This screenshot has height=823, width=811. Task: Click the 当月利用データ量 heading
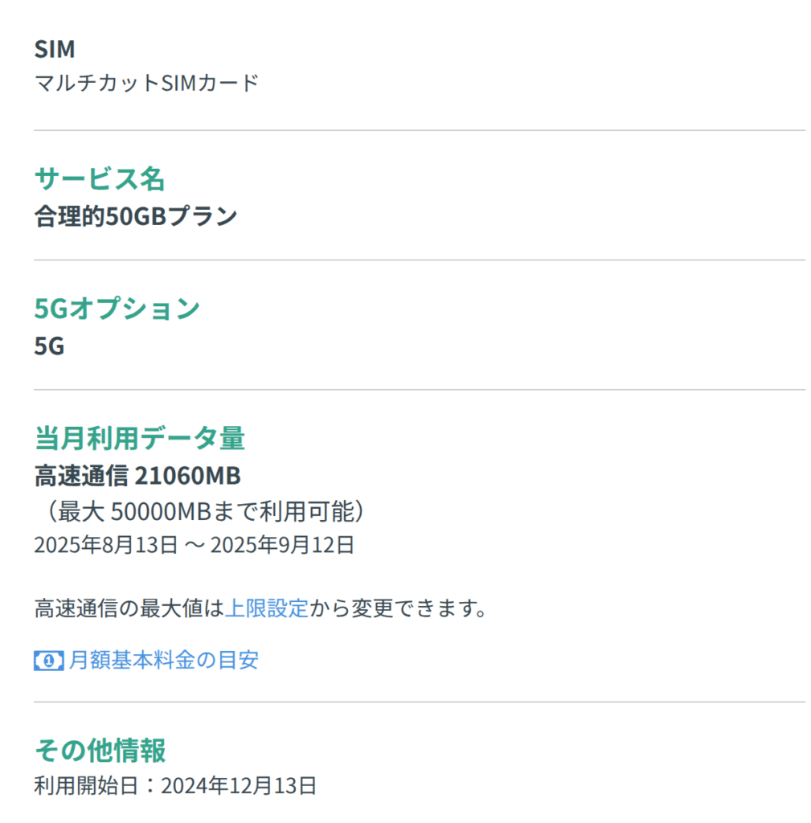pos(140,438)
